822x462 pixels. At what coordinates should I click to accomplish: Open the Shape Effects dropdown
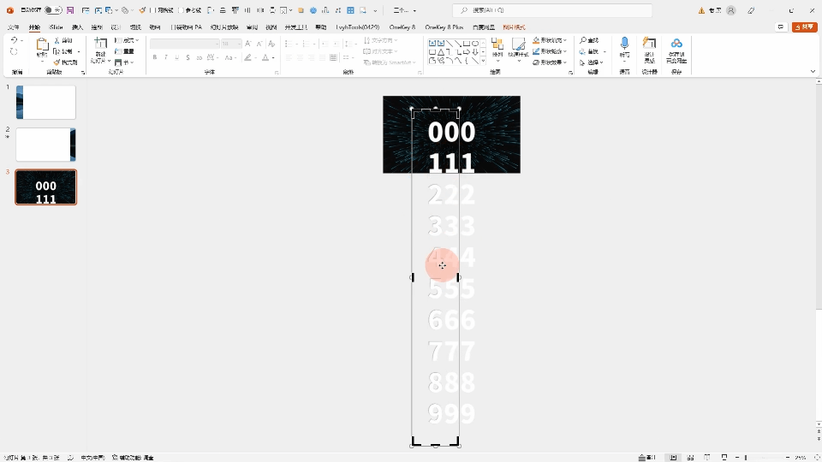click(550, 62)
